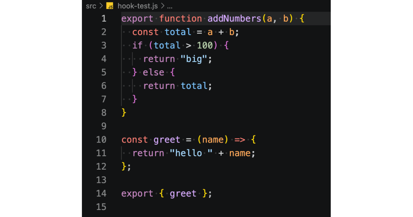Click line number 14 in gutter

101,194
